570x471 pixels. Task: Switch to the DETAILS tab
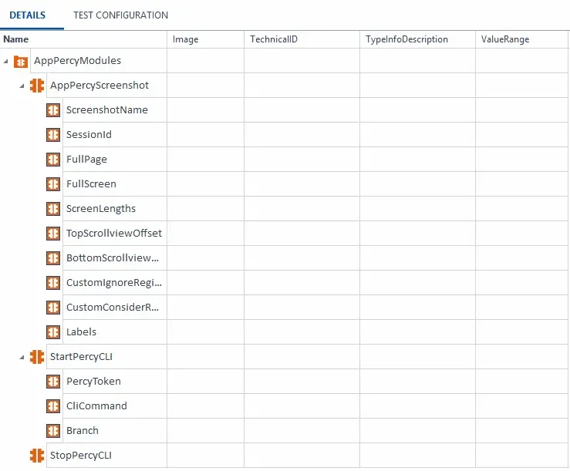27,15
